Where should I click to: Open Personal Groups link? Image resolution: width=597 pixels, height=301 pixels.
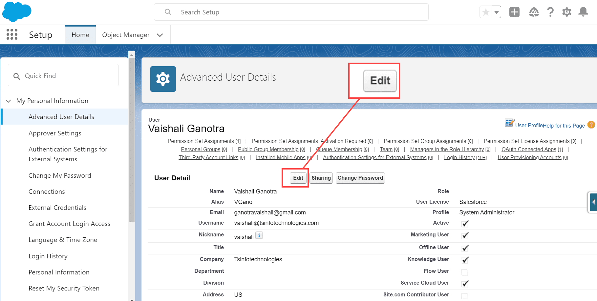pyautogui.click(x=201, y=149)
